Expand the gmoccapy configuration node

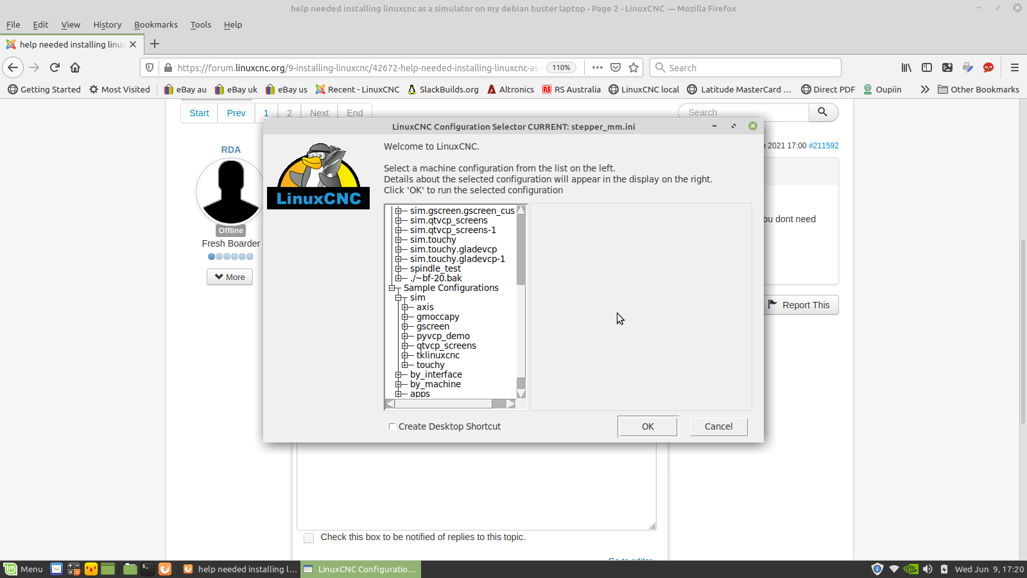click(405, 317)
